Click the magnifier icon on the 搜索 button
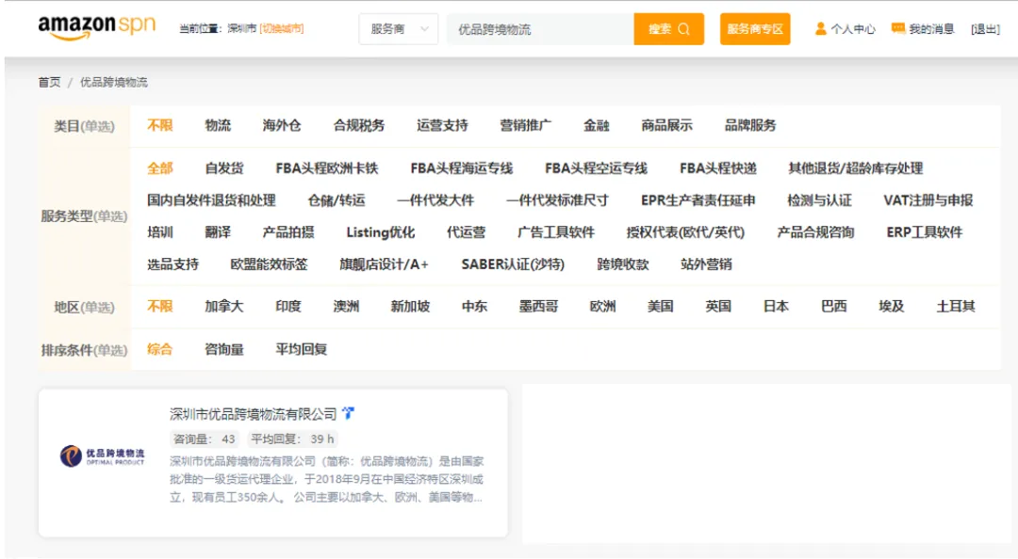This screenshot has height=559, width=1018. (x=684, y=29)
